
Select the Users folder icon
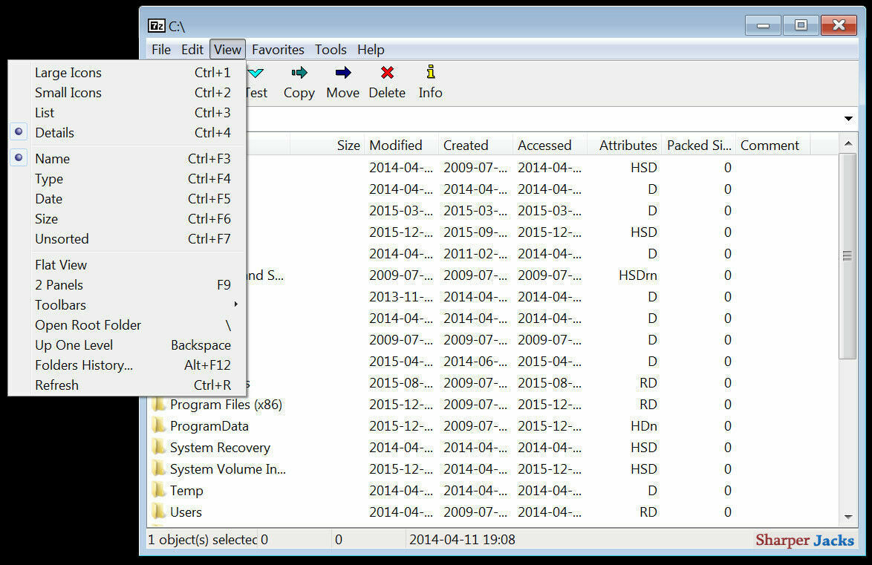point(158,512)
